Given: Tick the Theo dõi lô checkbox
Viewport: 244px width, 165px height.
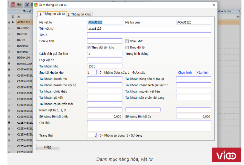Looking at the screenshot, I should (x=127, y=47).
